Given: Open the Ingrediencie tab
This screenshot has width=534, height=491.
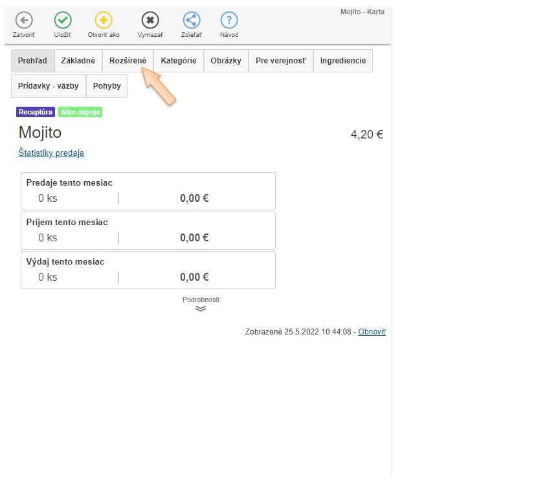Looking at the screenshot, I should coord(343,61).
